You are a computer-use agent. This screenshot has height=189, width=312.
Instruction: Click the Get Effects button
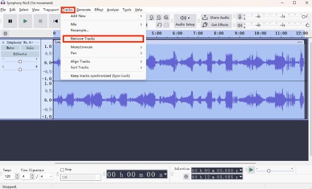(x=216, y=24)
